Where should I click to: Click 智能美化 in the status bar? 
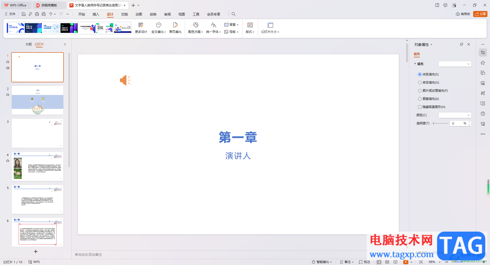point(322,262)
